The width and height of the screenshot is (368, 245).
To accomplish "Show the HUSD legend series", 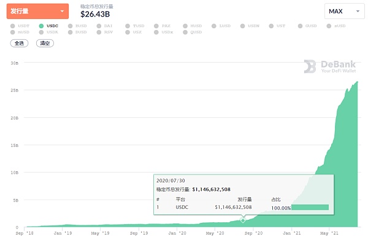I will (185, 26).
